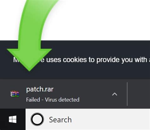Click the WinRAR archive icon for patch.rar

click(x=15, y=93)
